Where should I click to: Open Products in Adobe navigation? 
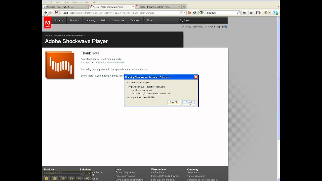59,20
